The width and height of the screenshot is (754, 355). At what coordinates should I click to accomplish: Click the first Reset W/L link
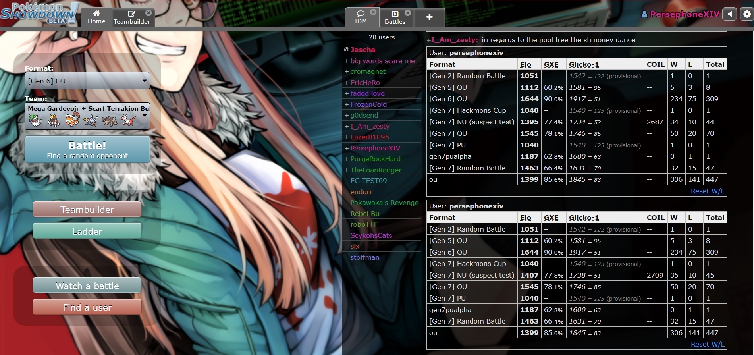pyautogui.click(x=708, y=191)
